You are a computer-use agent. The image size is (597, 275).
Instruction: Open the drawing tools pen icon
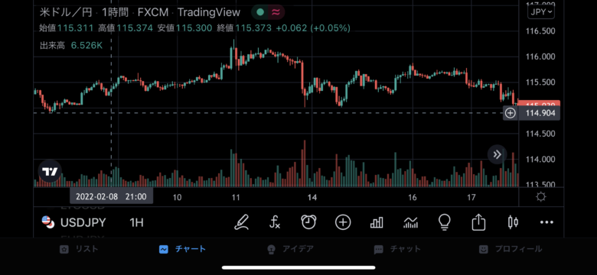tap(241, 222)
